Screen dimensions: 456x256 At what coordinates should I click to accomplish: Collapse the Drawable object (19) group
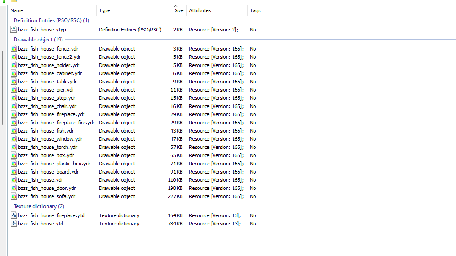pyautogui.click(x=38, y=40)
